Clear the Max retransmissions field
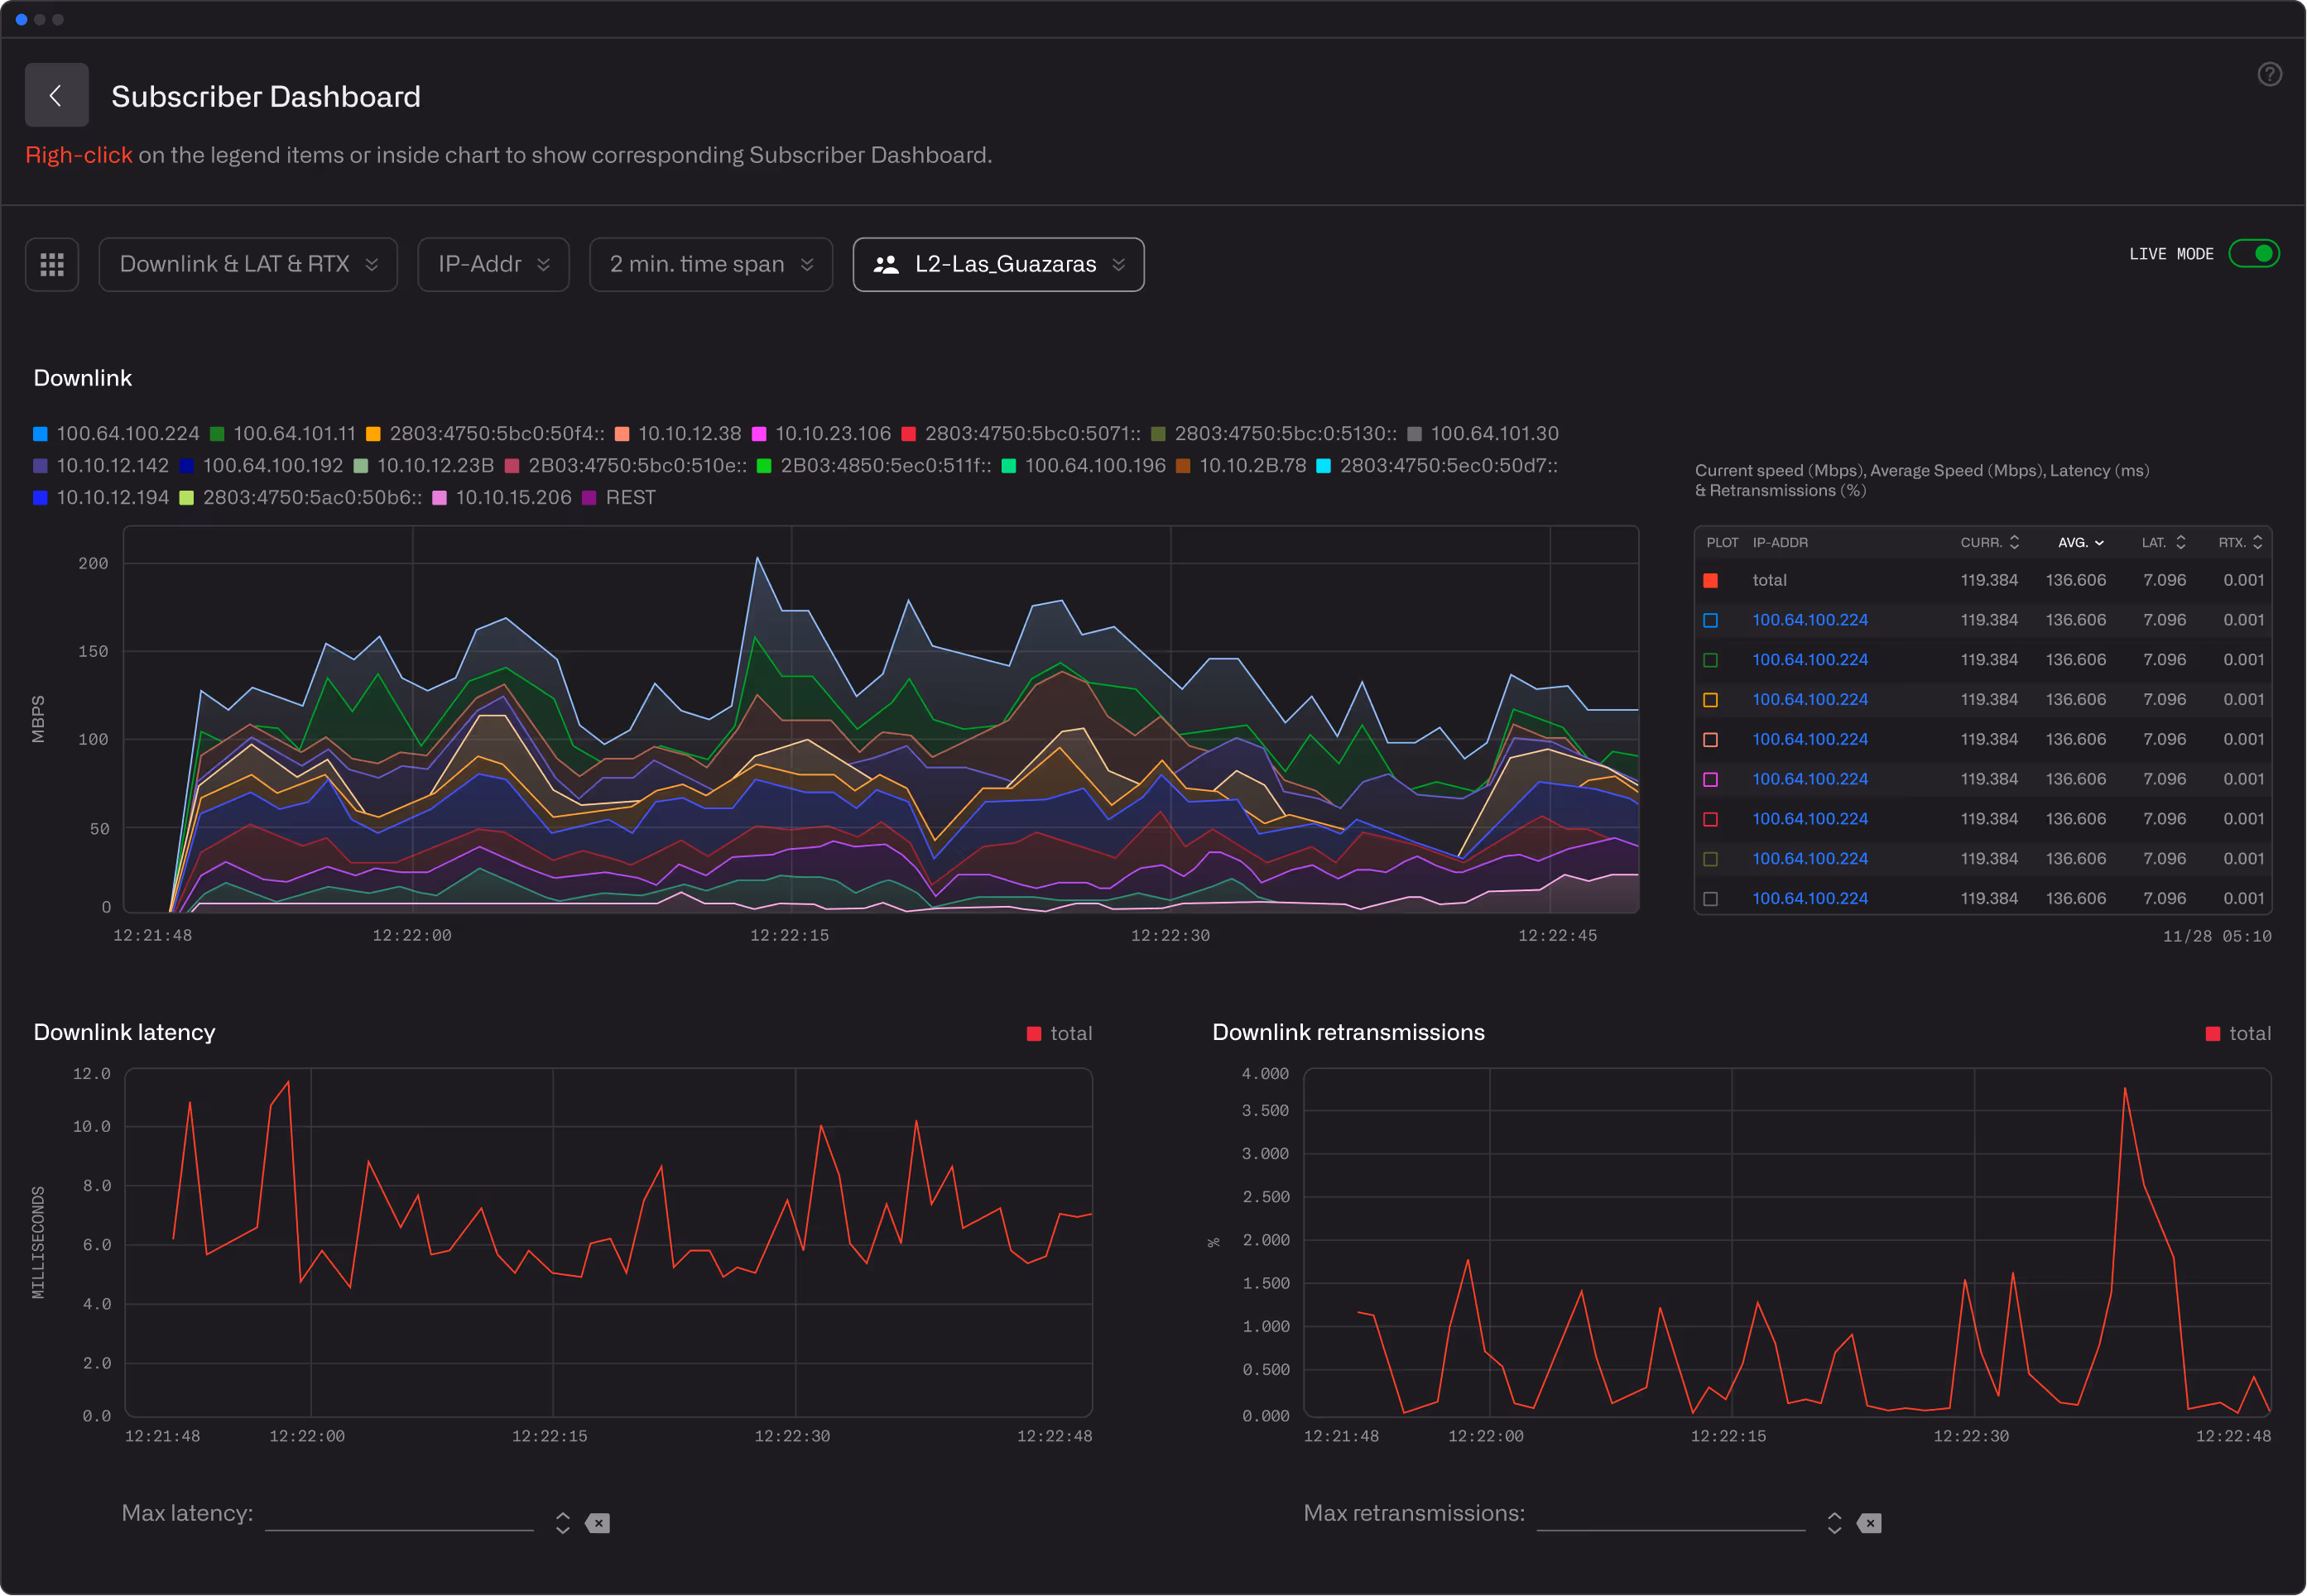This screenshot has width=2307, height=1596. pos(1867,1523)
